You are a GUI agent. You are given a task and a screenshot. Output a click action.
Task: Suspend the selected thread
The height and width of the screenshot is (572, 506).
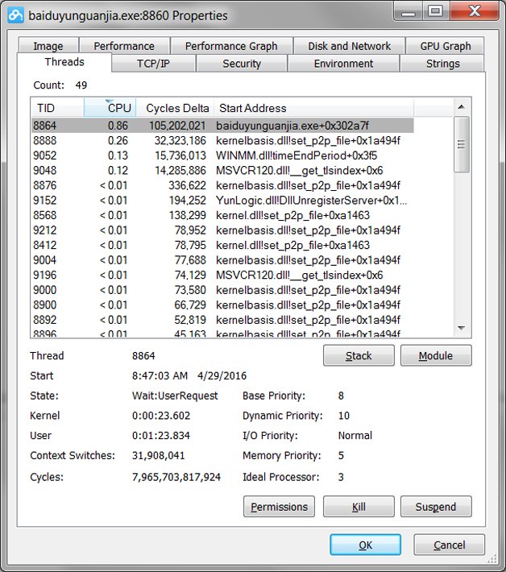[436, 507]
